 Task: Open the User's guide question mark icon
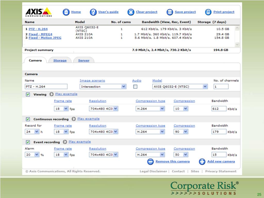tap(93, 12)
